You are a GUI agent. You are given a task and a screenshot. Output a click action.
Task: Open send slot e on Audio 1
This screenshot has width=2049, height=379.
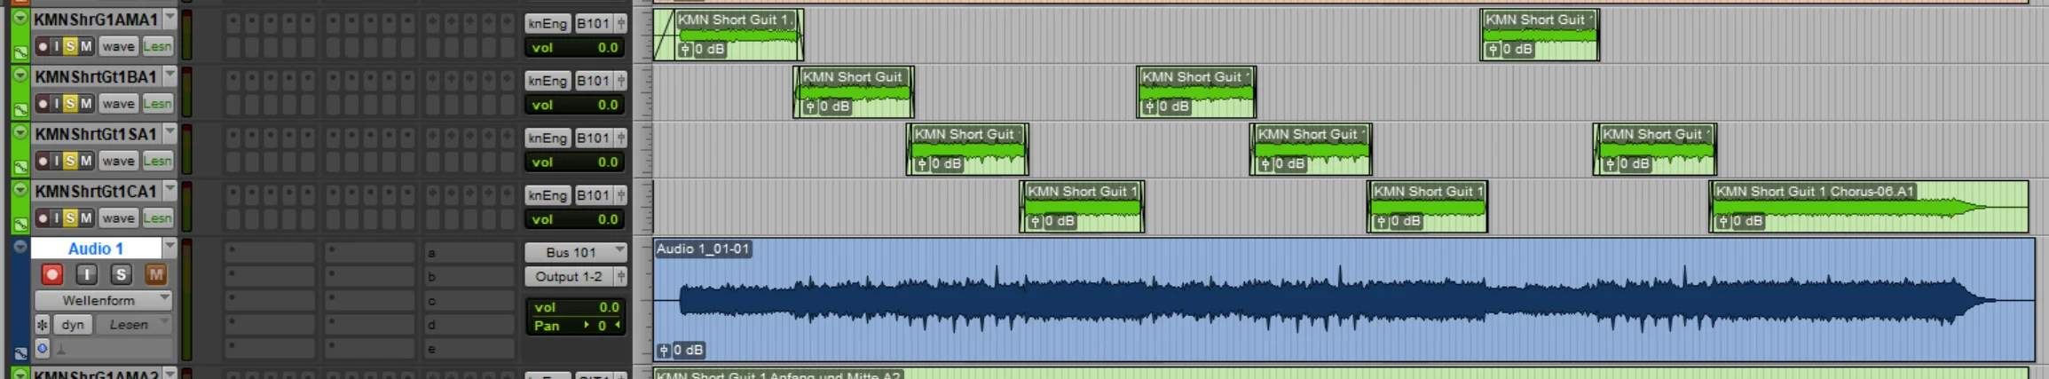(469, 349)
